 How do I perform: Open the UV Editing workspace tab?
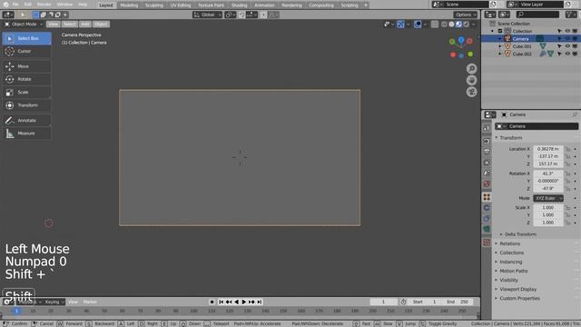pos(181,5)
